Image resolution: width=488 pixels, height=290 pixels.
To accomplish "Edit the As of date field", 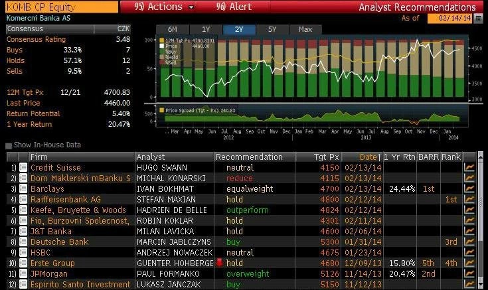I will click(450, 19).
